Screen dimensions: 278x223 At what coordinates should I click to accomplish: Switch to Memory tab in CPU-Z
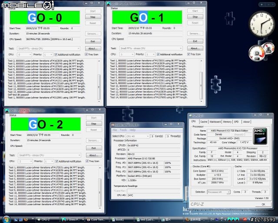pyautogui.click(x=227, y=122)
